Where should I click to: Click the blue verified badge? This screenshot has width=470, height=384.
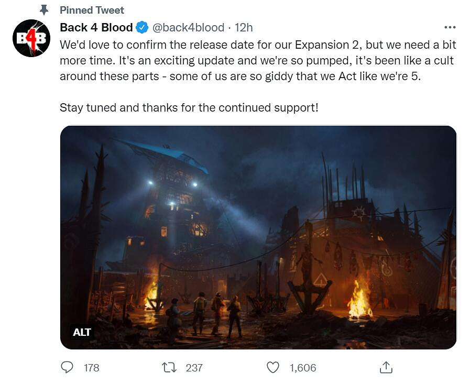tap(142, 27)
